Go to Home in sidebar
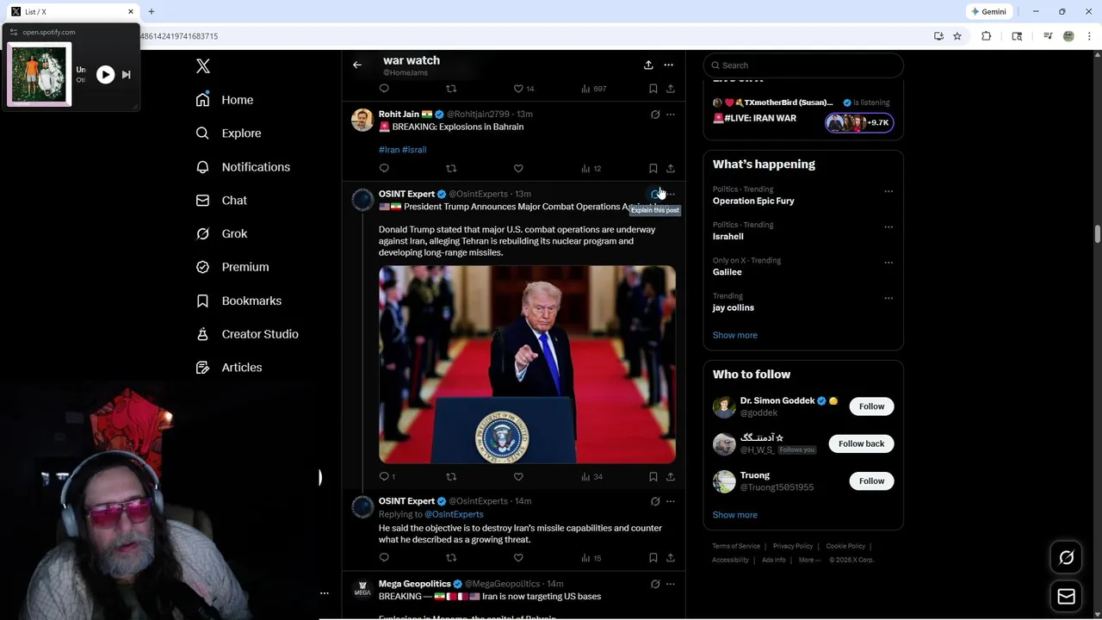Image resolution: width=1102 pixels, height=620 pixels. tap(225, 100)
